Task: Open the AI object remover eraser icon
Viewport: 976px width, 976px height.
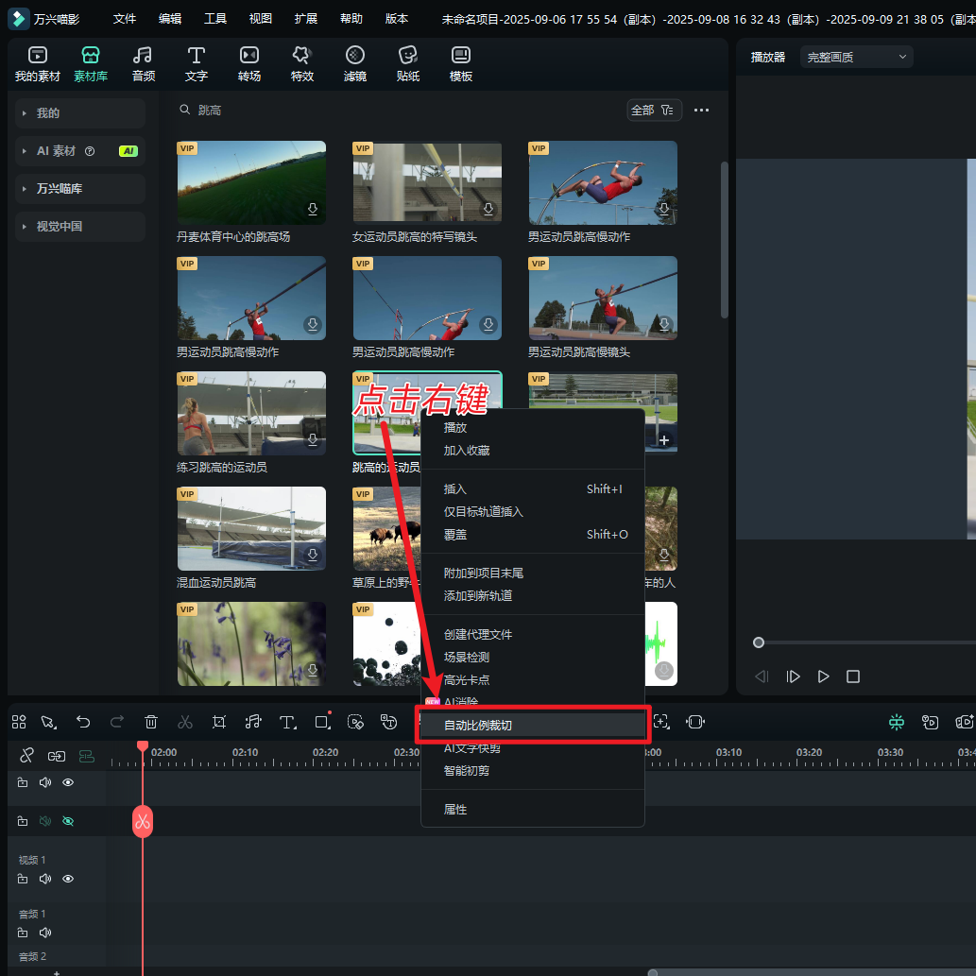Action: pos(355,722)
